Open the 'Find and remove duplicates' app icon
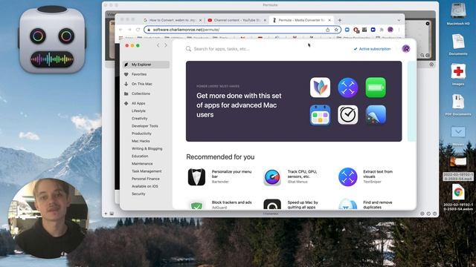476x267 pixels. tap(348, 205)
